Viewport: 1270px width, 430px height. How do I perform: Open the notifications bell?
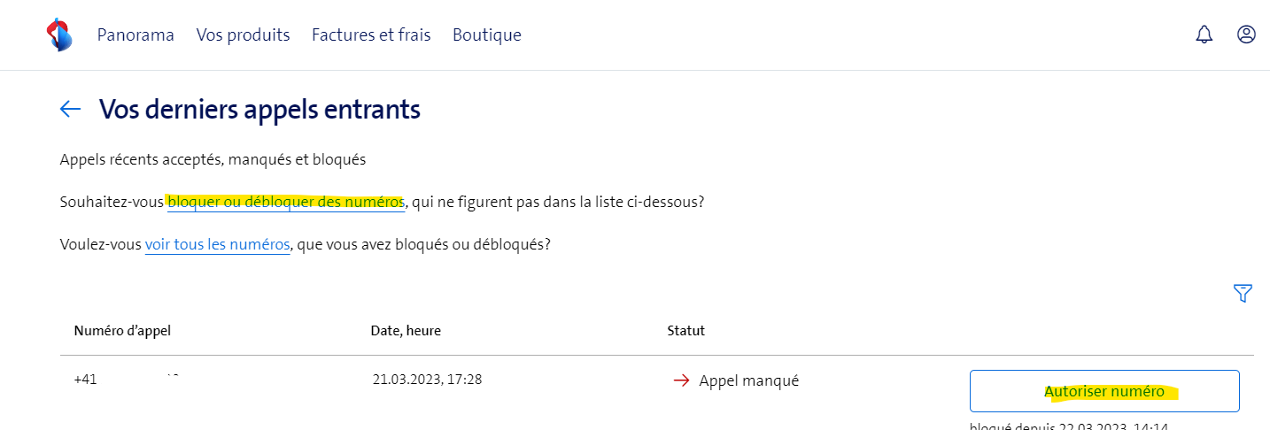coord(1204,35)
